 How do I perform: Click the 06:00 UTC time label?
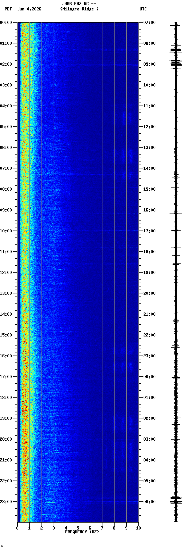point(149,502)
